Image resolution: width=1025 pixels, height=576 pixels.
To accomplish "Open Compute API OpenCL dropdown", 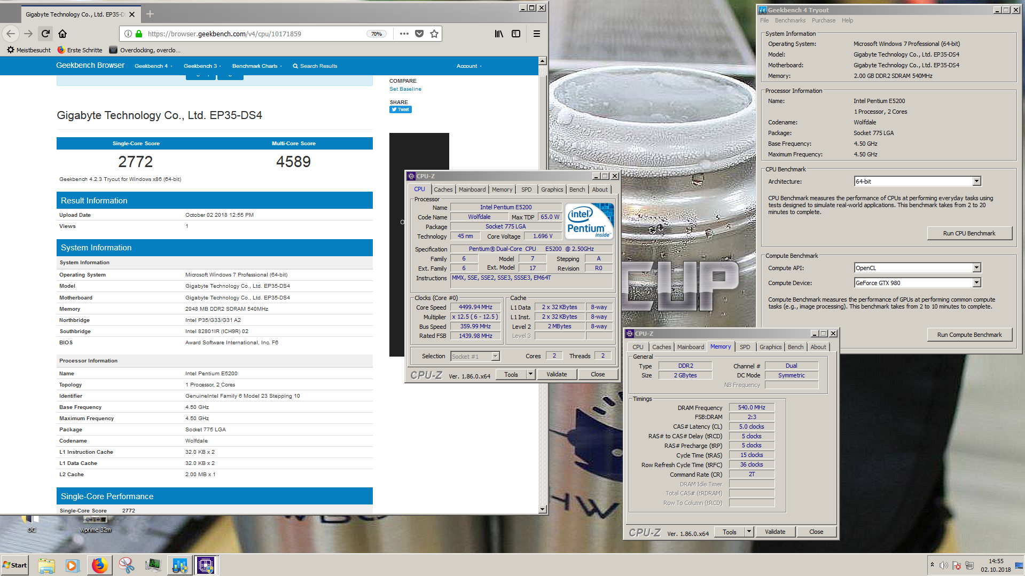I will (x=918, y=268).
